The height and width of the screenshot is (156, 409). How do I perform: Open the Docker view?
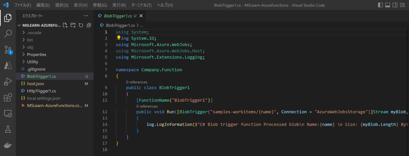7,145
